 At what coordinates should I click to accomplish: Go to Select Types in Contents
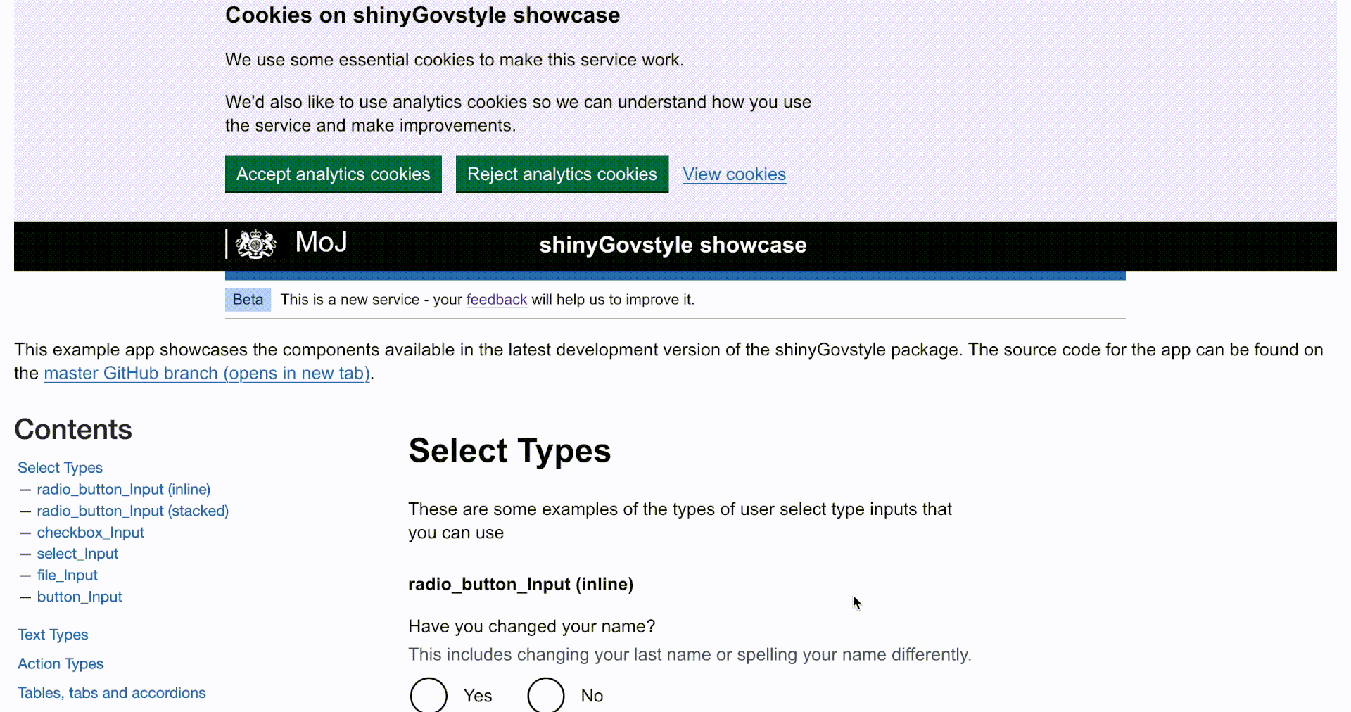click(60, 468)
